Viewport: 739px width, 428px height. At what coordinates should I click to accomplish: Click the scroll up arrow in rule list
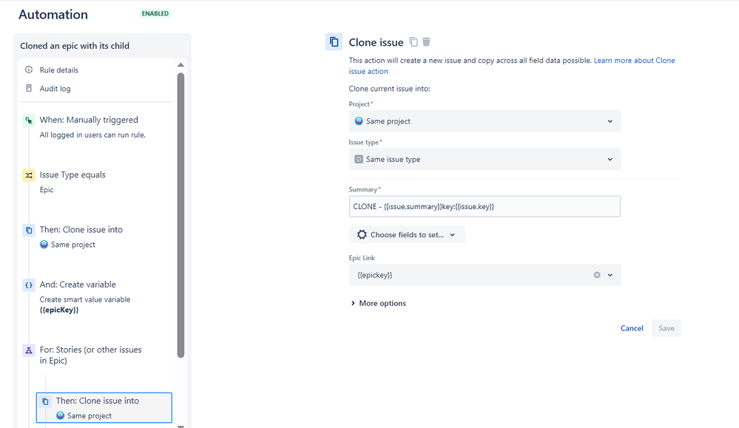tap(180, 65)
